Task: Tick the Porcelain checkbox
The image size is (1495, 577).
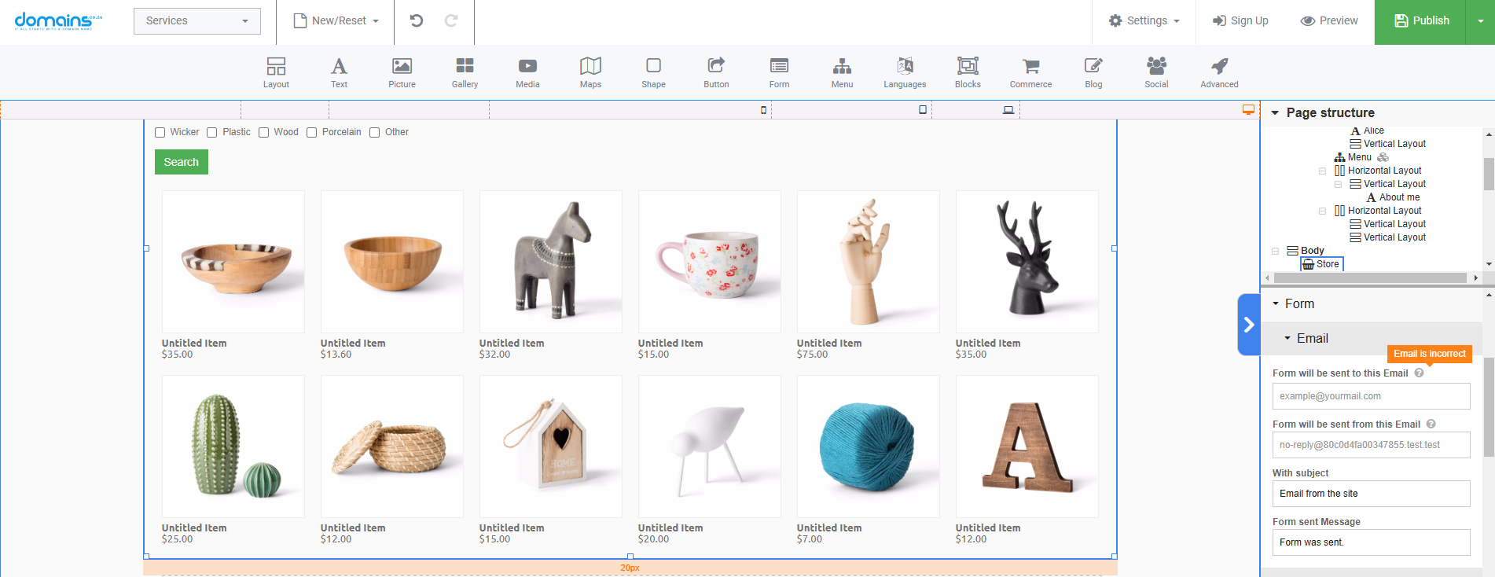Action: (312, 133)
